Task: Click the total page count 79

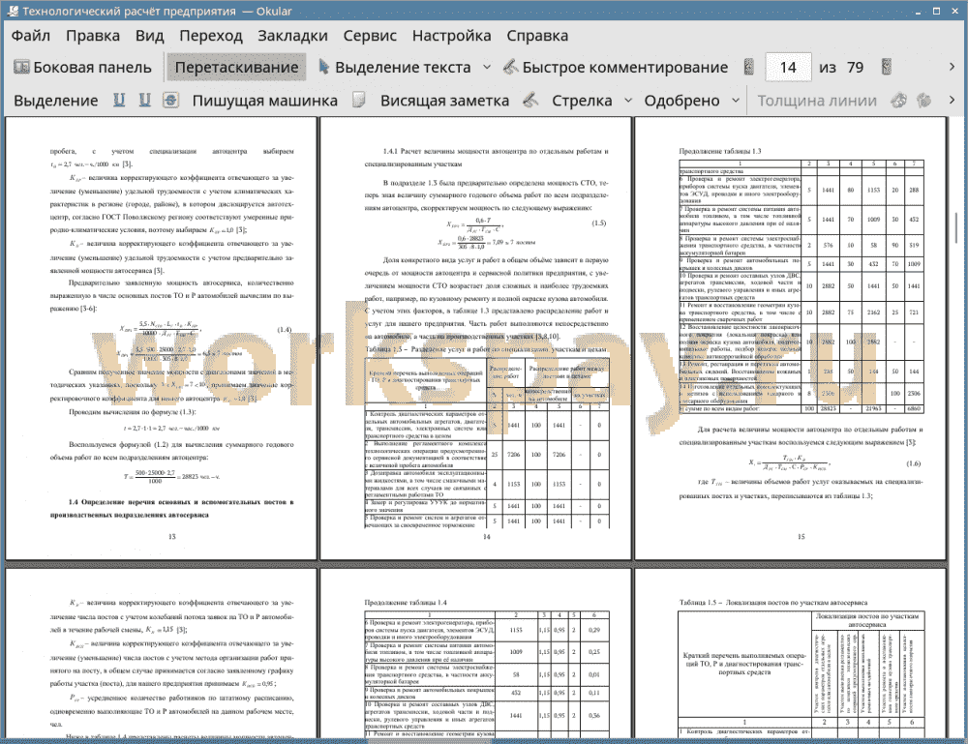Action: click(855, 68)
